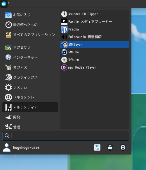Click the documentation lifebuoy icon
The width and height of the screenshot is (146, 170).
[8, 97]
